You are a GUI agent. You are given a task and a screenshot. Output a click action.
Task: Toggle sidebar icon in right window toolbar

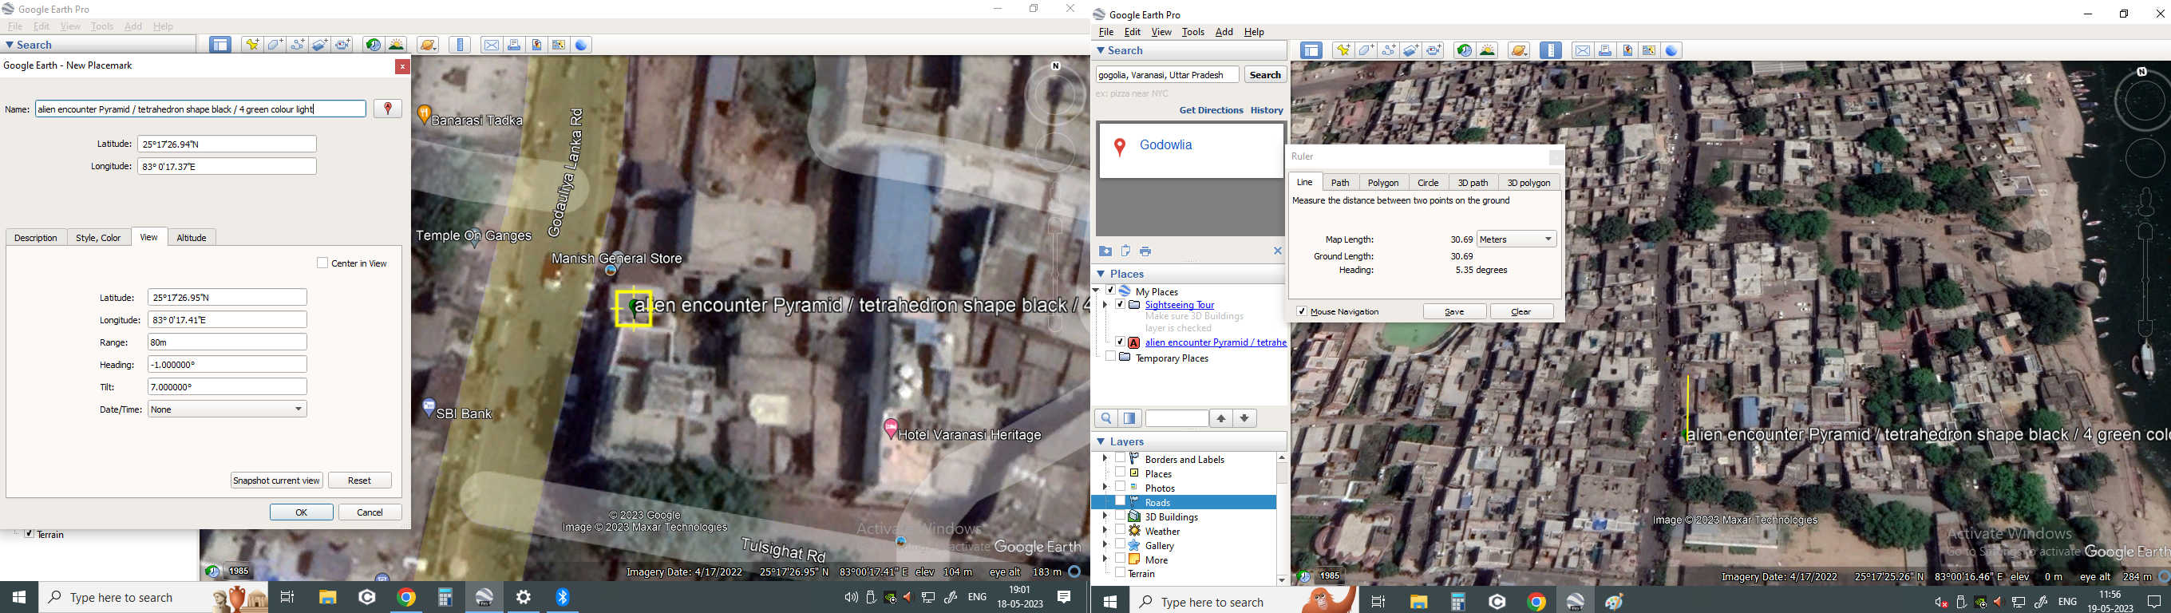[x=1311, y=50]
